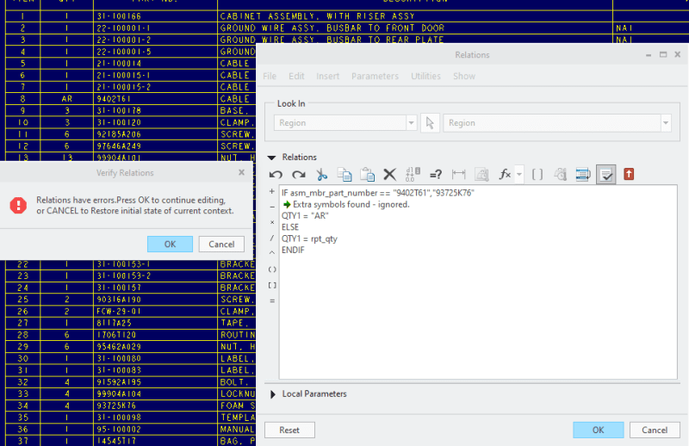Insert equals operator from side column
This screenshot has width=689, height=446.
pyautogui.click(x=272, y=301)
